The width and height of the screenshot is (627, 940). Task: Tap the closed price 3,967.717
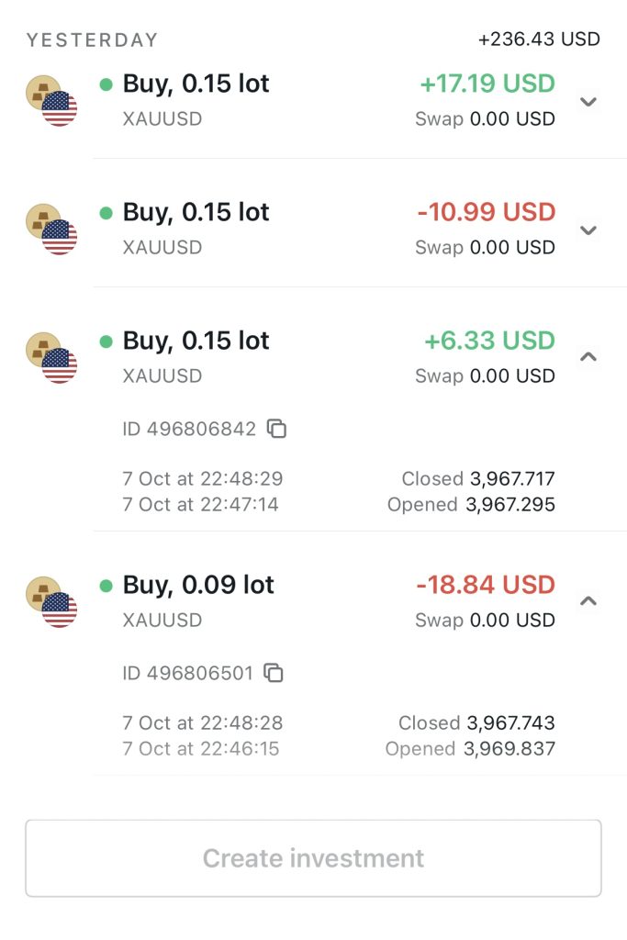512,478
